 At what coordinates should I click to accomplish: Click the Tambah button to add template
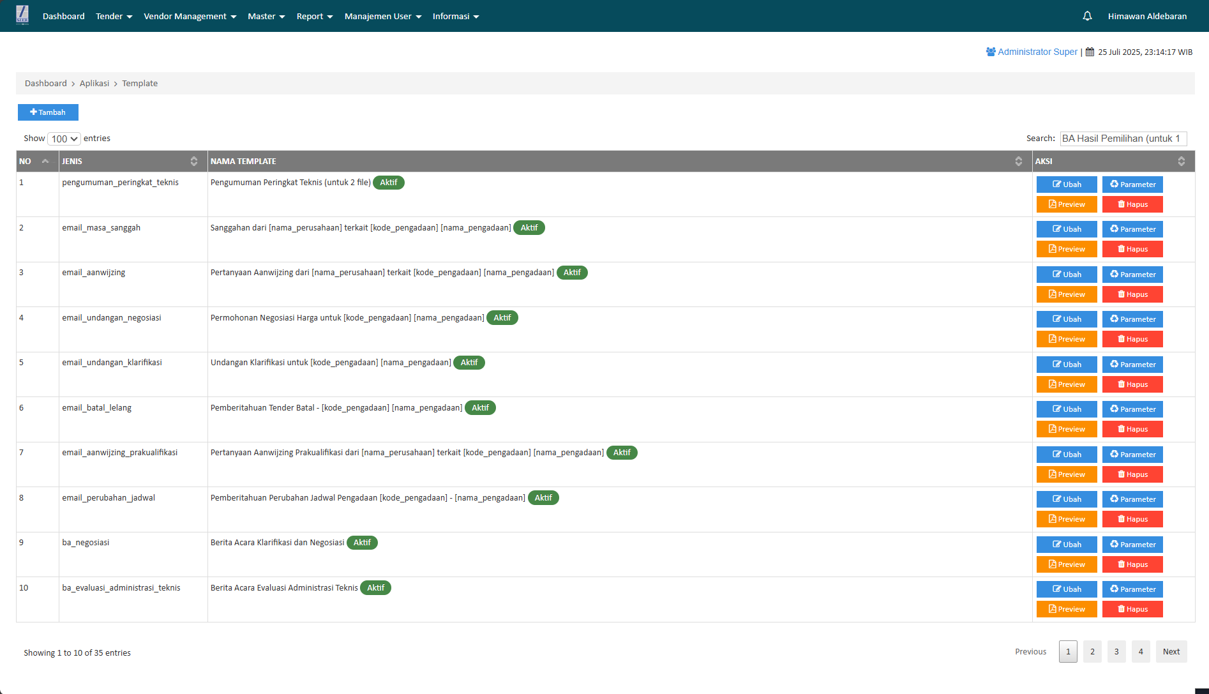pos(48,112)
